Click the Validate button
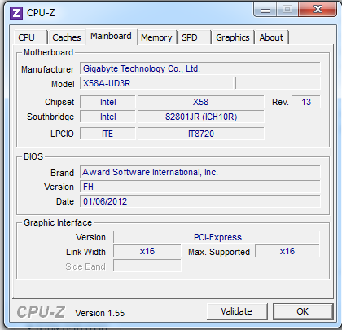The image size is (342, 330). coord(237,311)
